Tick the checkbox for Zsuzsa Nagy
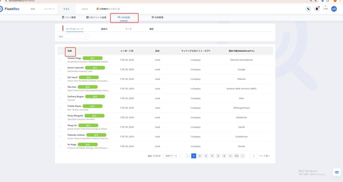Screen dimensions: 343x182 (61, 60)
